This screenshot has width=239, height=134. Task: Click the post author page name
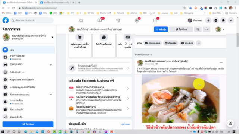(166, 61)
